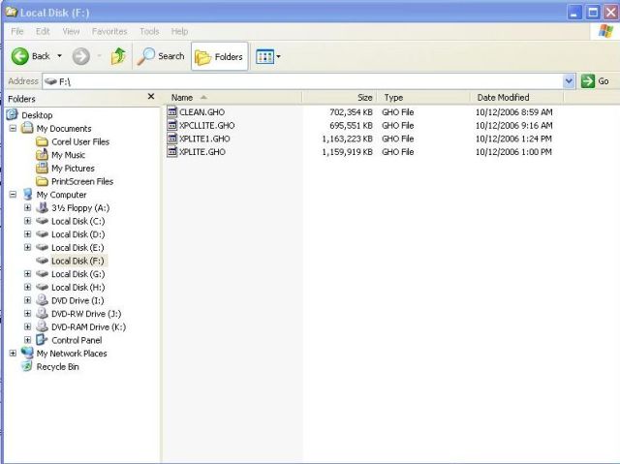This screenshot has height=464, width=620.
Task: Click the 702,354 KB size value
Action: click(x=351, y=112)
